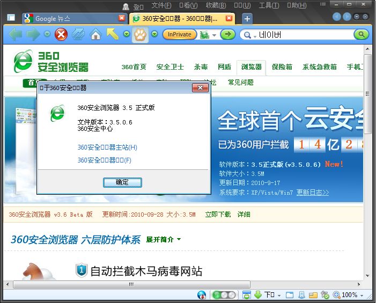376x303 pixels.
Task: Open the search engine selector dropdown
Action: pyautogui.click(x=255, y=36)
